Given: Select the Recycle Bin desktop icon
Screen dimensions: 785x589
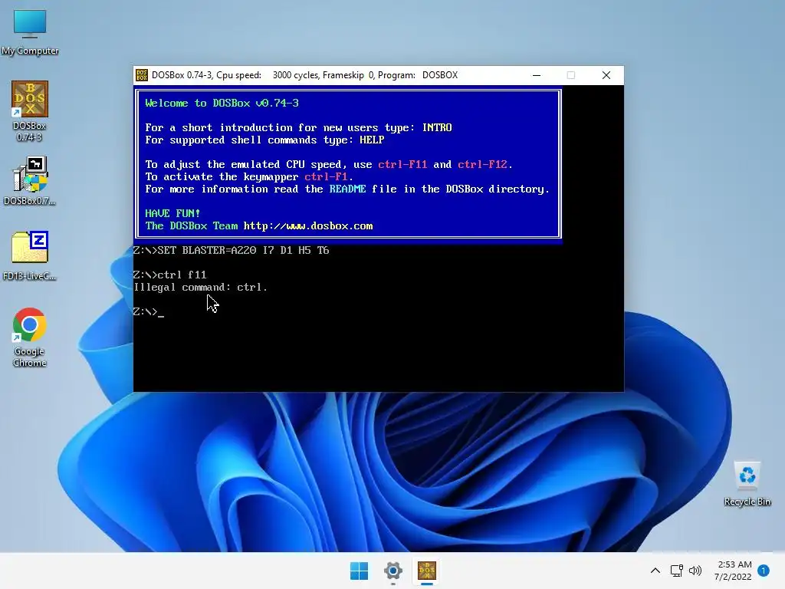Looking at the screenshot, I should pos(747,484).
